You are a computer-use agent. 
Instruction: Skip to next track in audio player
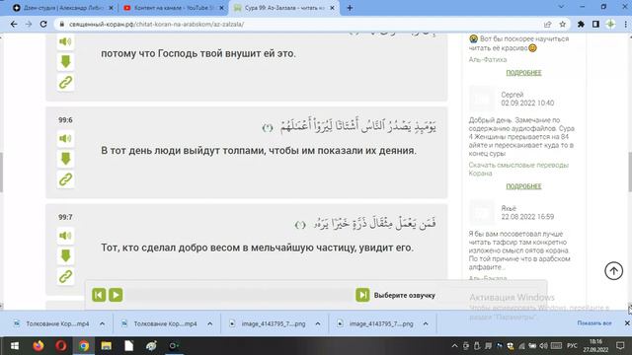point(362,295)
